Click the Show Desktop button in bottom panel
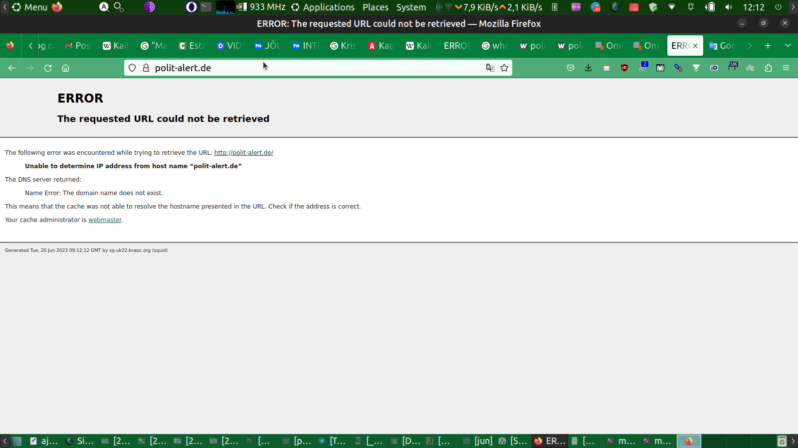 pyautogui.click(x=16, y=441)
